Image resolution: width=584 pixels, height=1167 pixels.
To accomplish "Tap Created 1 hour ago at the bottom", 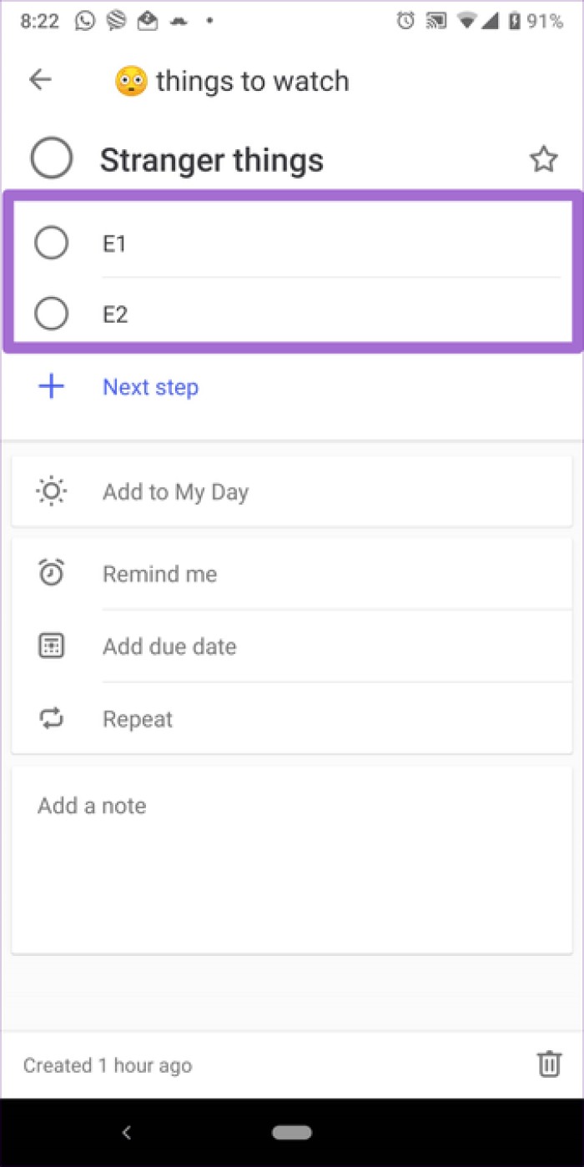I will point(107,1064).
